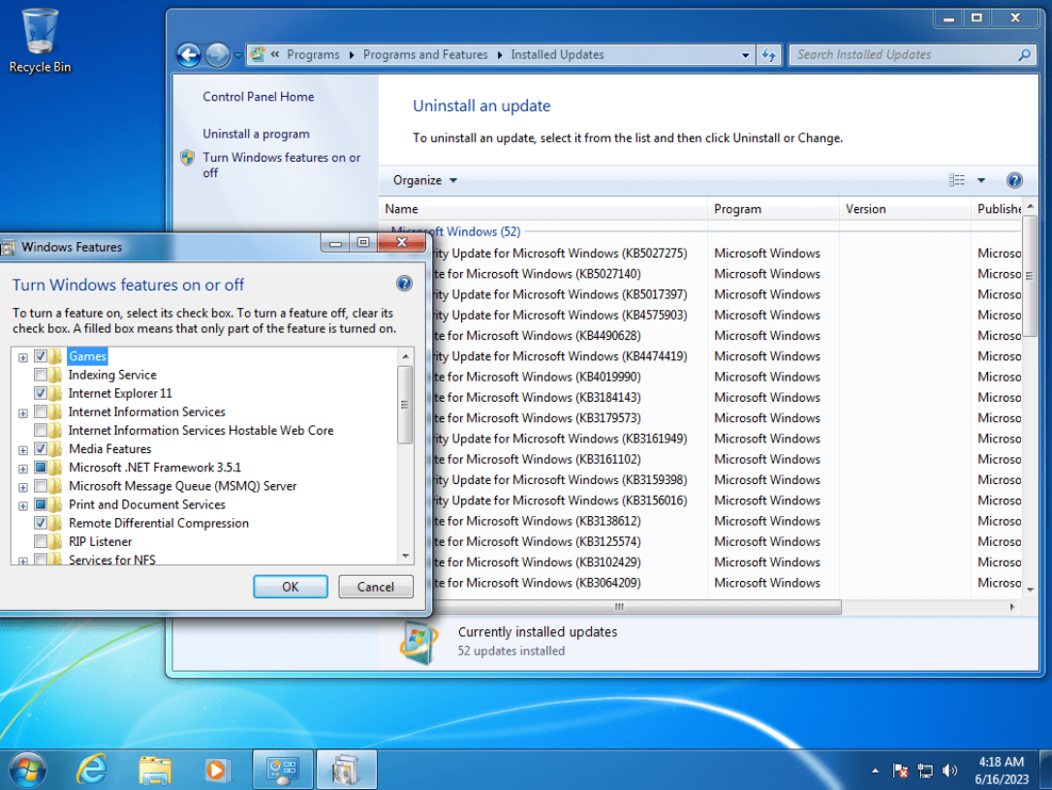This screenshot has height=790, width=1052.
Task: Click Programs and Features breadcrumb
Action: click(x=425, y=55)
